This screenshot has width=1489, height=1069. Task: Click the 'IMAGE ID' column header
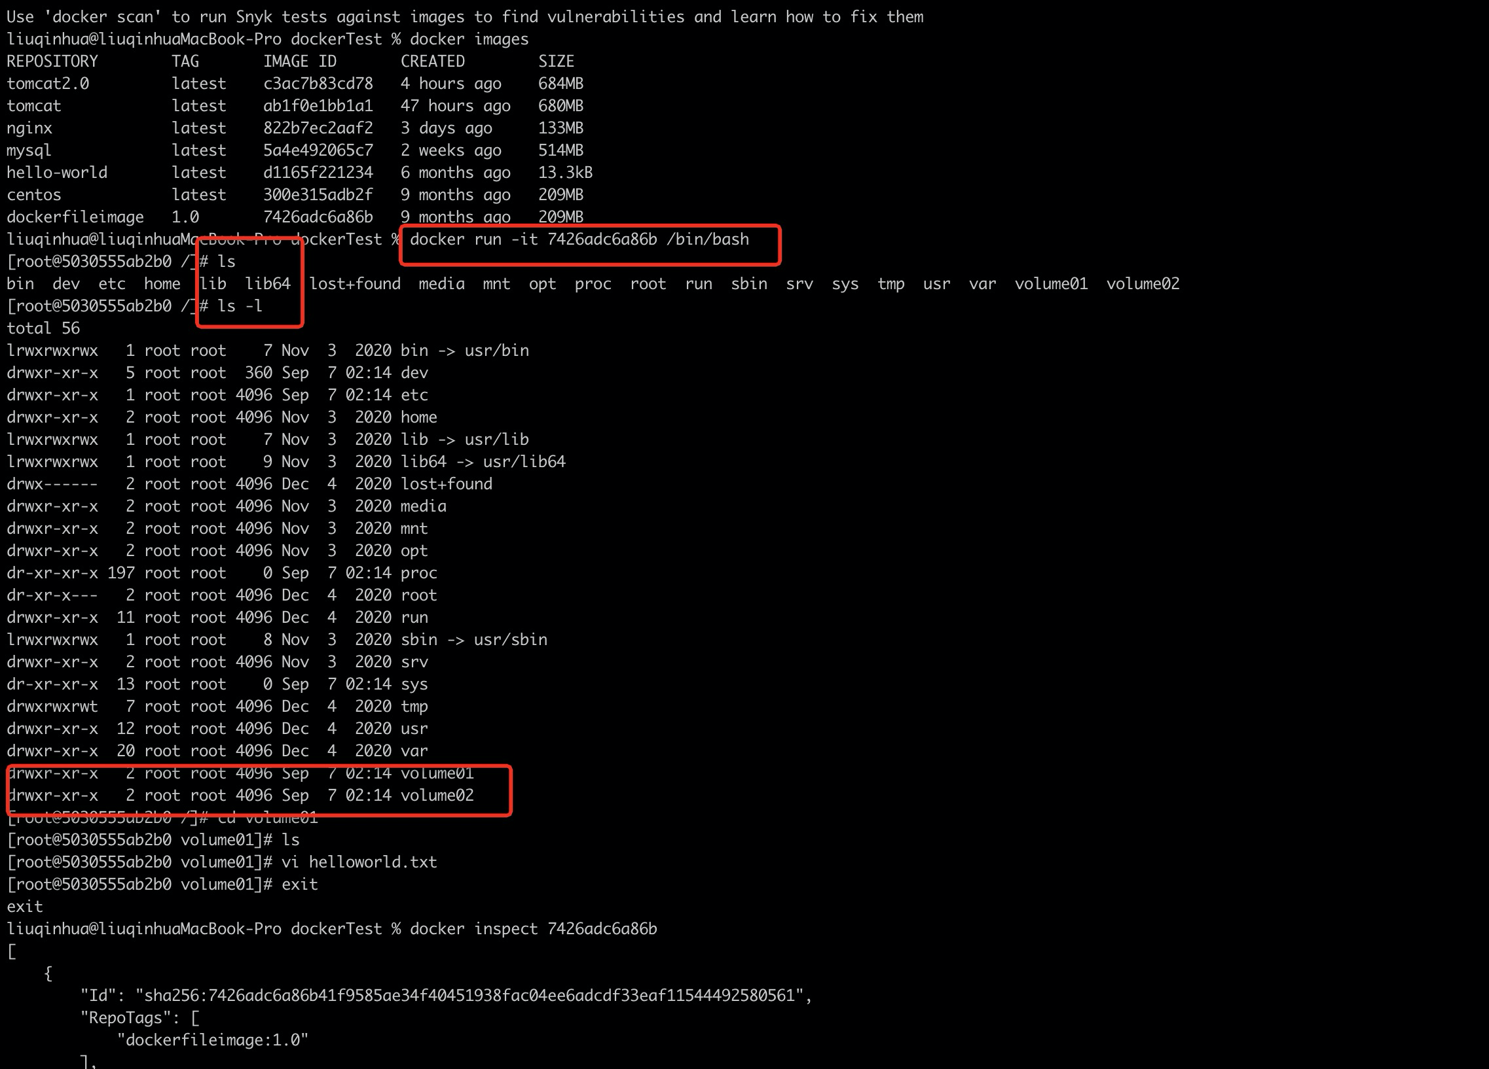[x=299, y=61]
